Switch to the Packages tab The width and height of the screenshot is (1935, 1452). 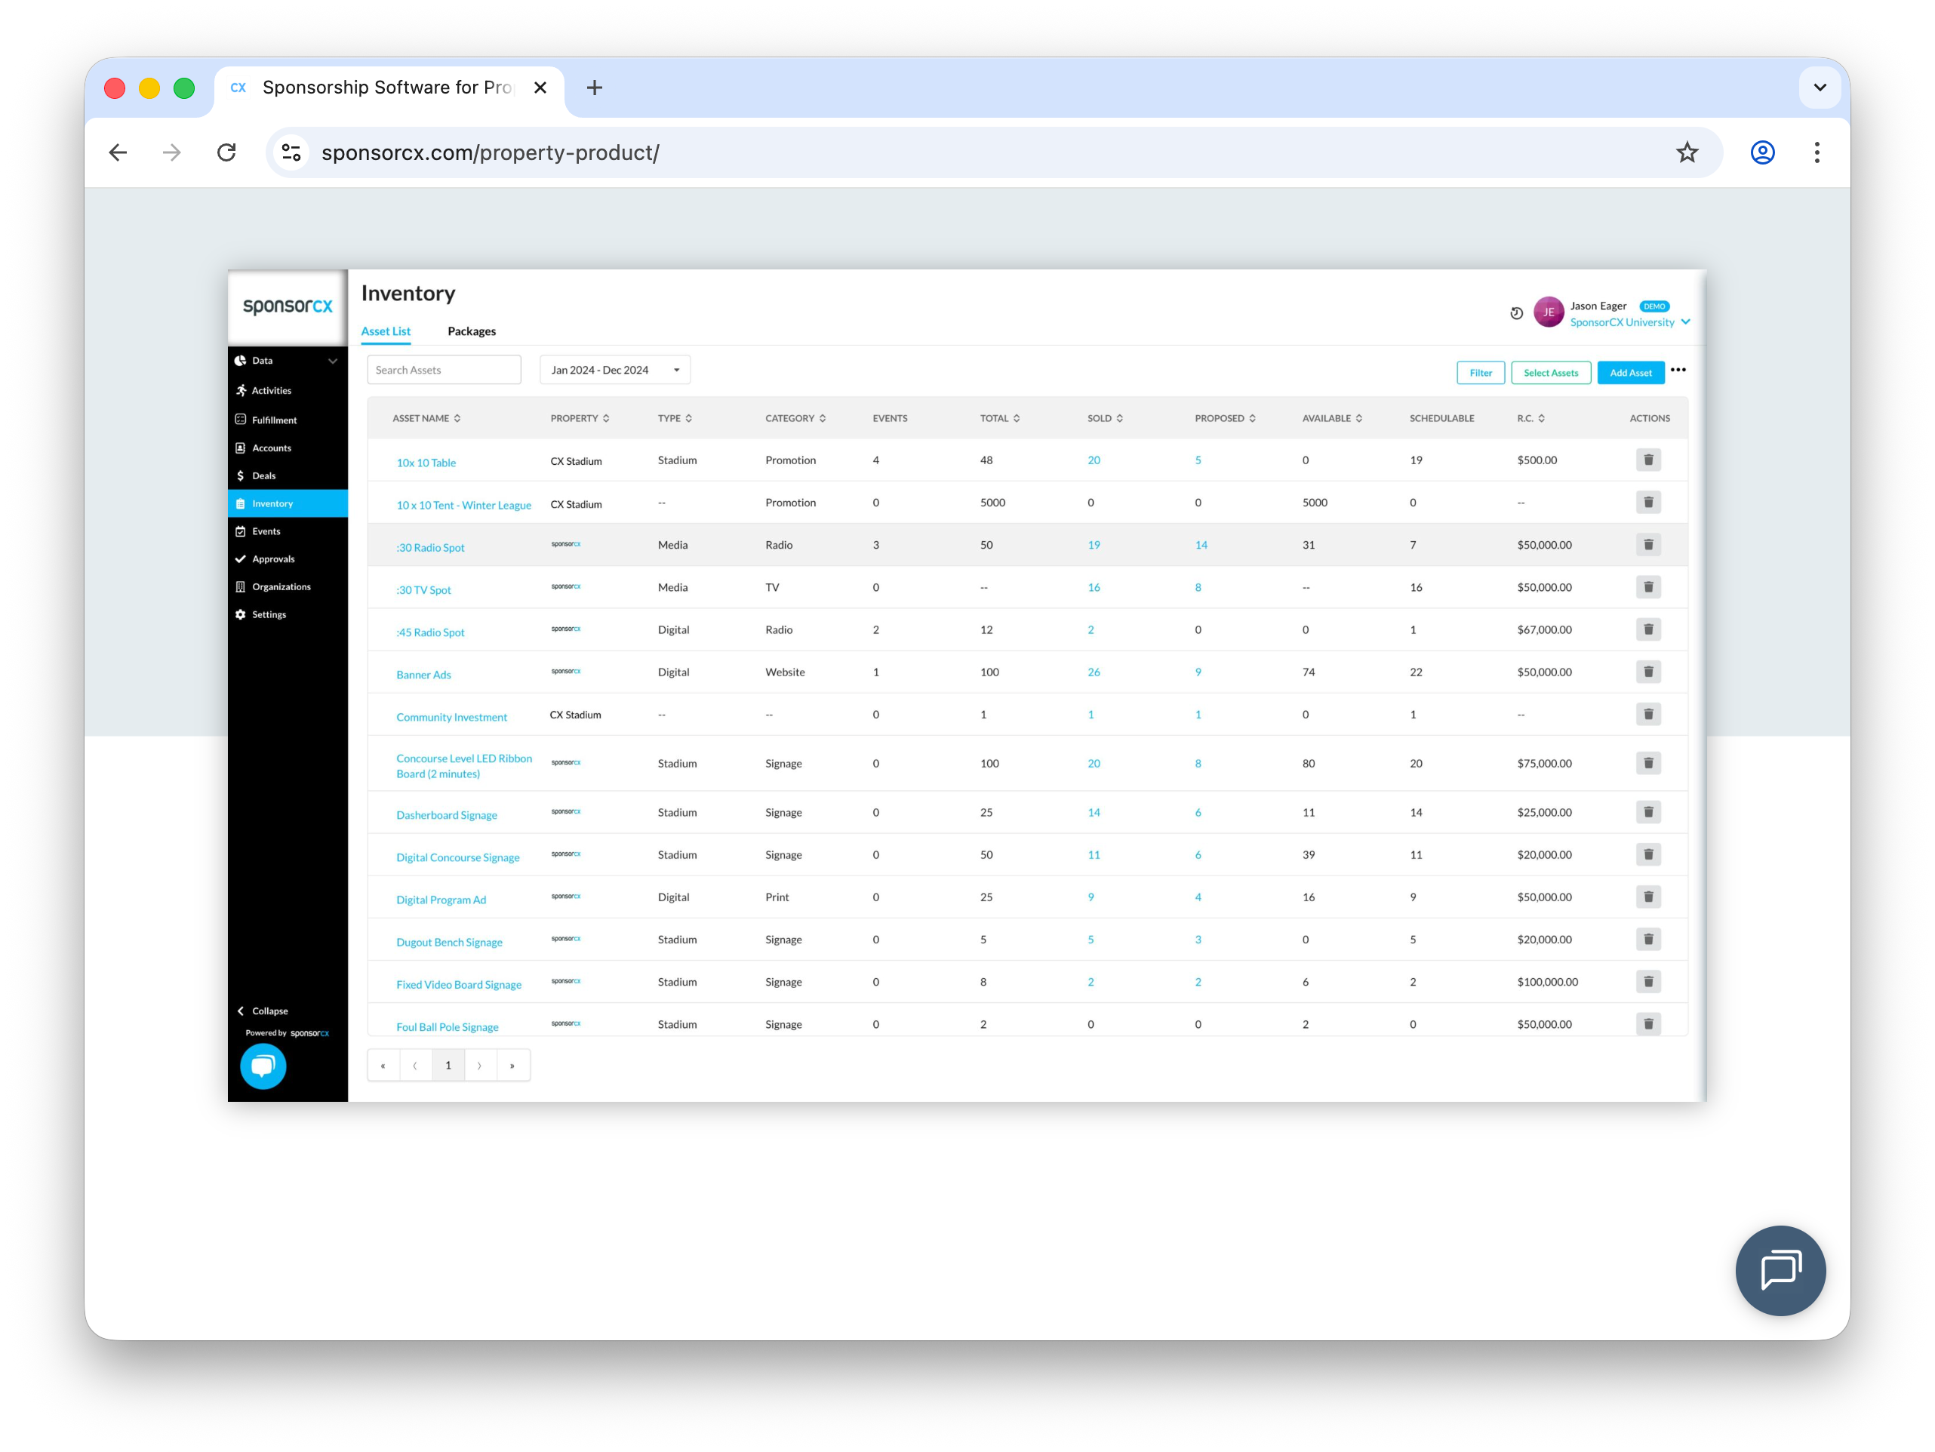(x=471, y=331)
